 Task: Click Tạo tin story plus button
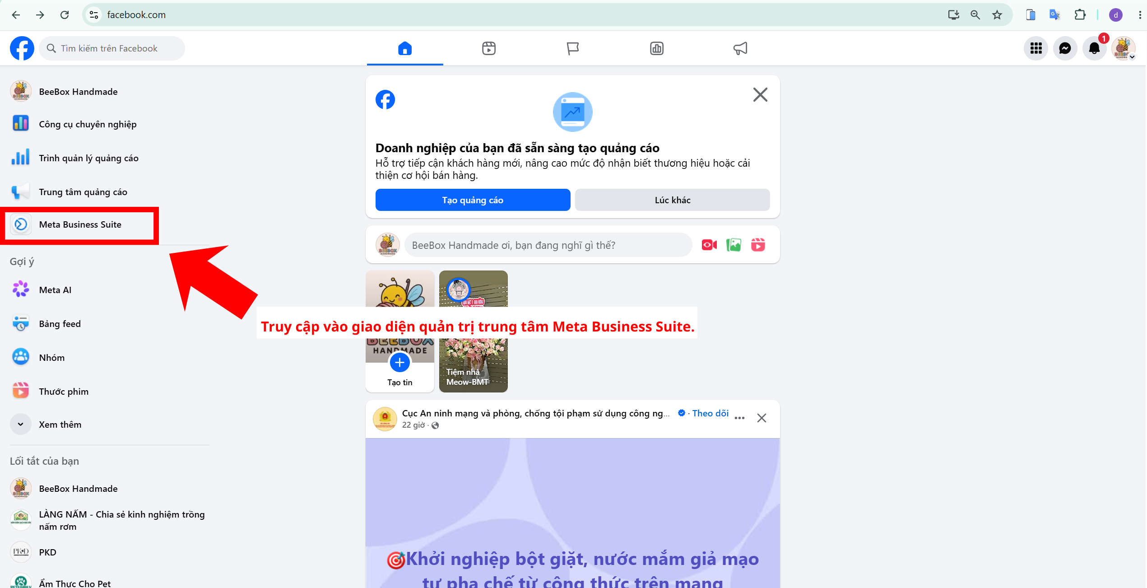400,363
